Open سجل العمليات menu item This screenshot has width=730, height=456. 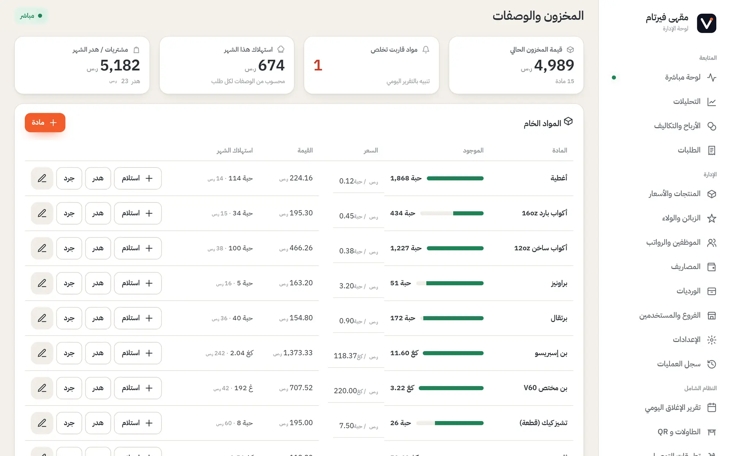point(664,364)
